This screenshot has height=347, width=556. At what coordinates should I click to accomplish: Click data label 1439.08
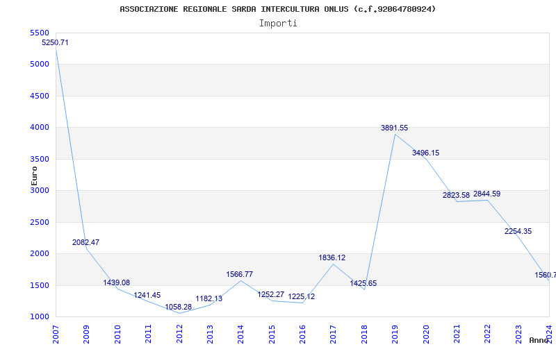tap(117, 282)
